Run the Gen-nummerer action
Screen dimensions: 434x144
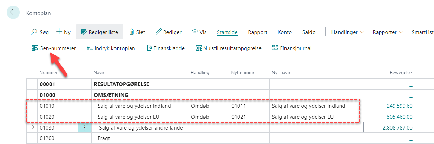click(x=53, y=48)
